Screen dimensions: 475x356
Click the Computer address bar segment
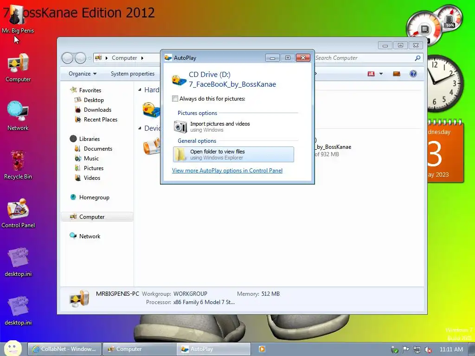(124, 58)
